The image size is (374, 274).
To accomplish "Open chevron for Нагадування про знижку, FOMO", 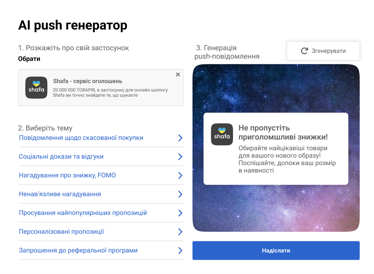I will point(180,176).
